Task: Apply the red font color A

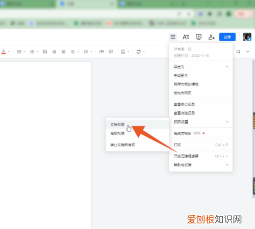Action: tap(4, 51)
